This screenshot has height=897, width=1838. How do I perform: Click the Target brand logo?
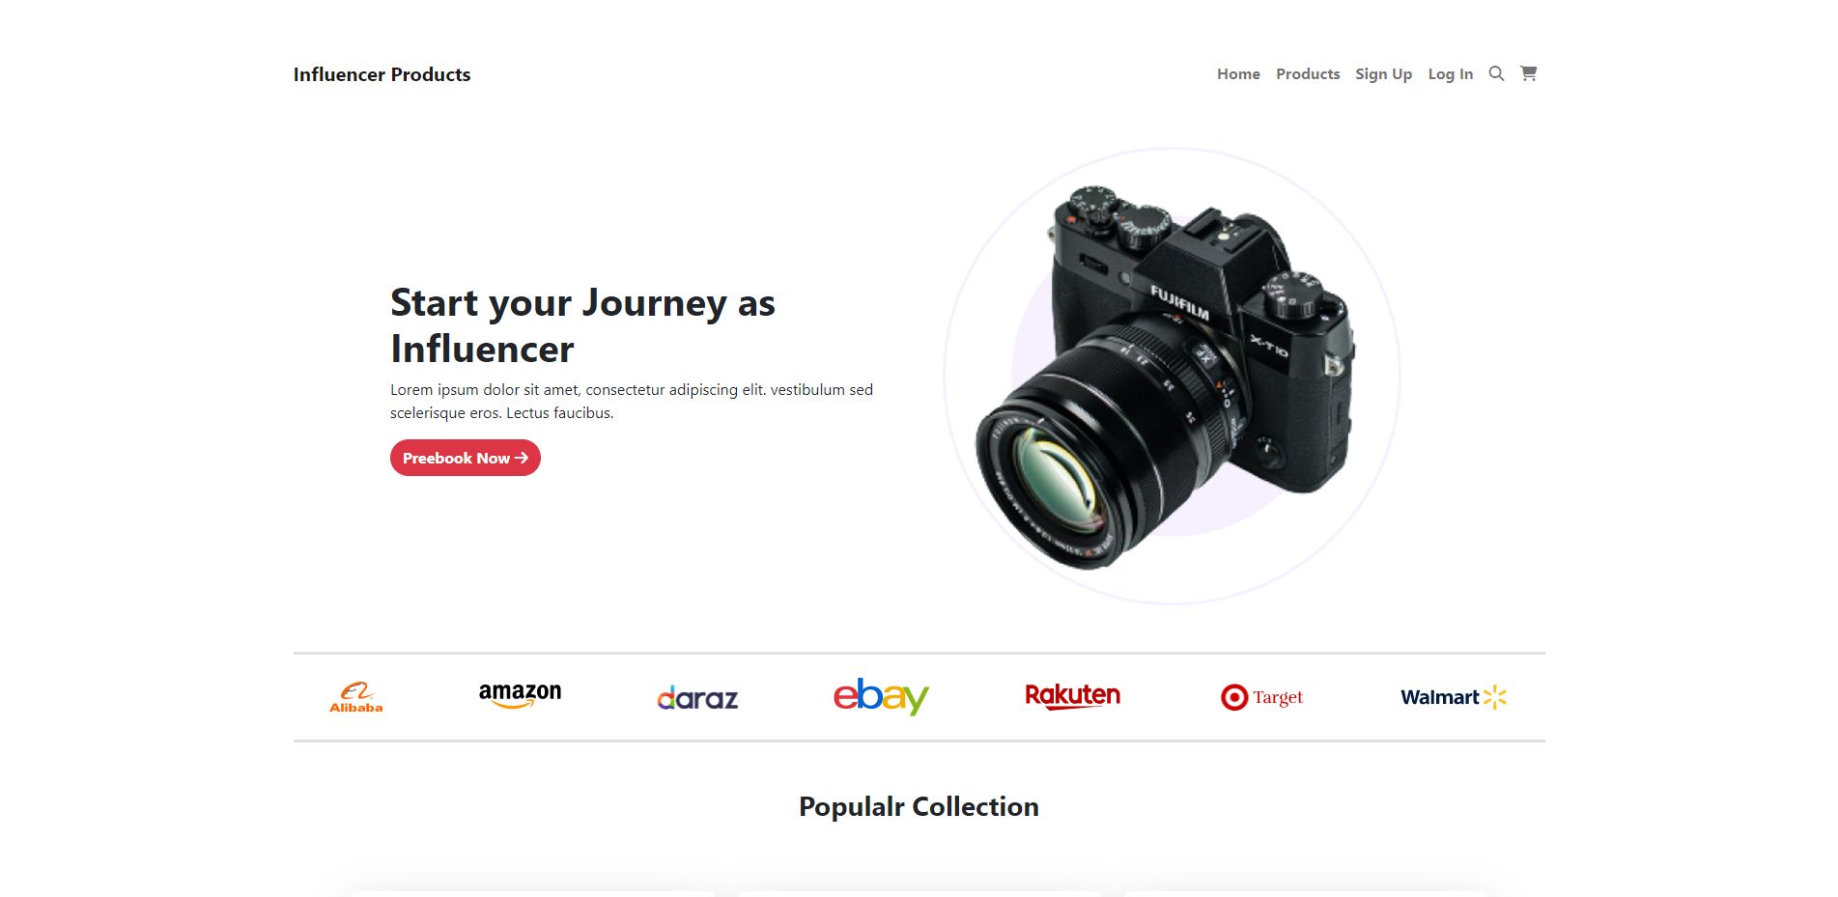pos(1261,697)
